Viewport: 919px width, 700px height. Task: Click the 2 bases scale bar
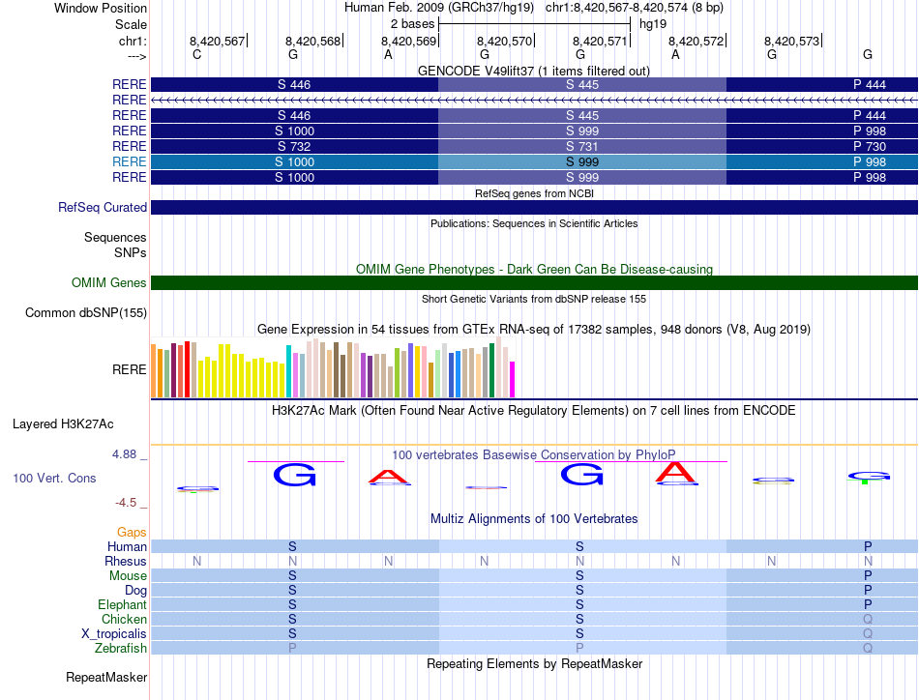(x=534, y=24)
